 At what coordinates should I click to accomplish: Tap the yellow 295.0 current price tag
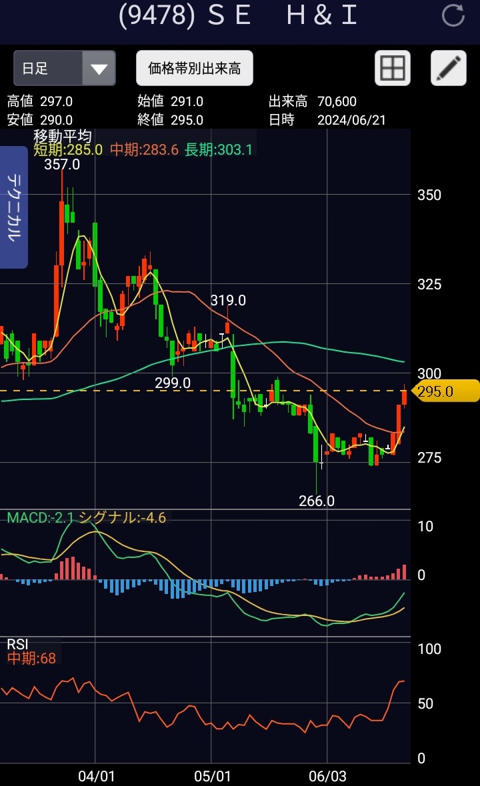(445, 391)
